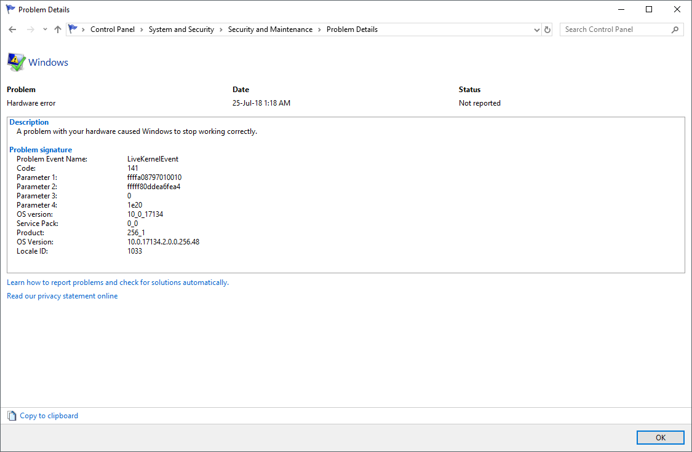Screen dimensions: 692x452
Task: Select Parameter 2 value fffff80ddea6fea4
Action: (x=154, y=187)
